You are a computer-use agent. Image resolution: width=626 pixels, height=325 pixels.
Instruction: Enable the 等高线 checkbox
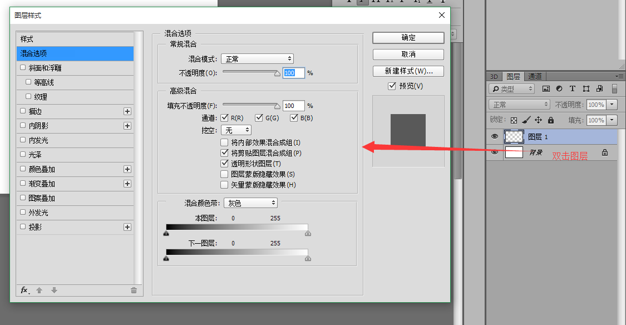[28, 82]
